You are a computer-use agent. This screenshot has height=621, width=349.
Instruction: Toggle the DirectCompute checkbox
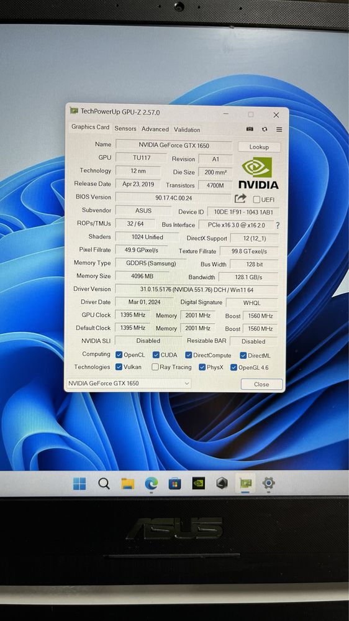pos(188,355)
